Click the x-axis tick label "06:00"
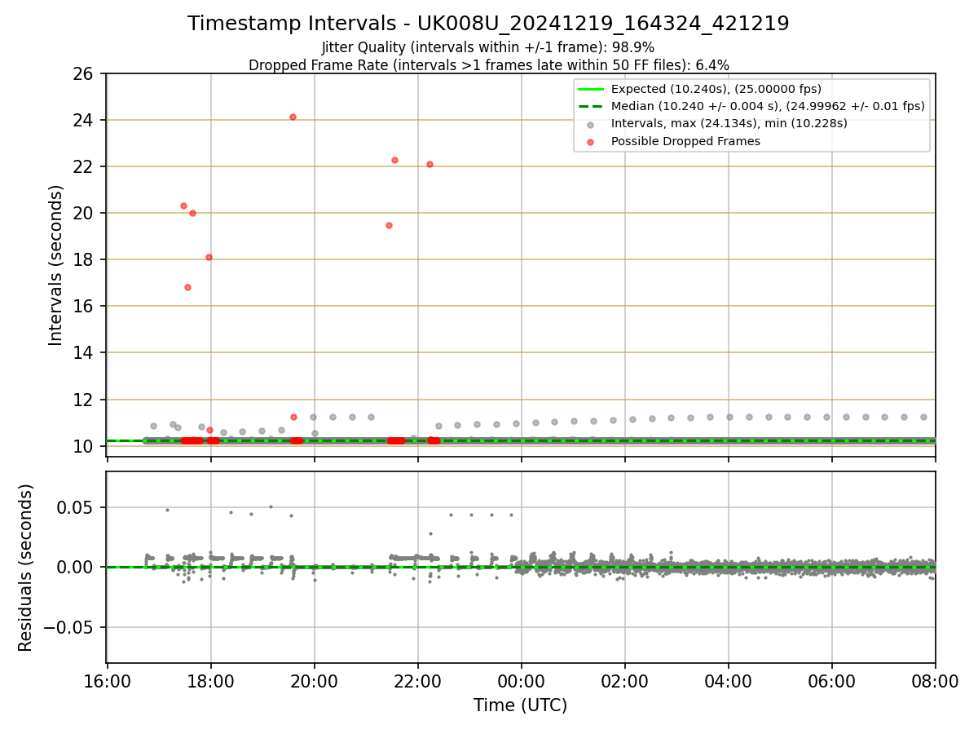This screenshot has width=978, height=734. pos(832,682)
